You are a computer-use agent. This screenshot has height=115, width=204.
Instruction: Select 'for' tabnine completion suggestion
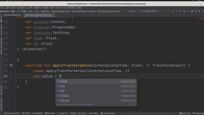(96, 91)
